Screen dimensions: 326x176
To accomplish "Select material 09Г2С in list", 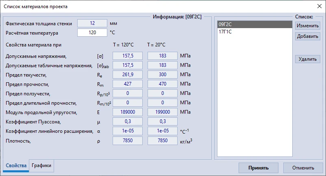I will click(254, 24).
